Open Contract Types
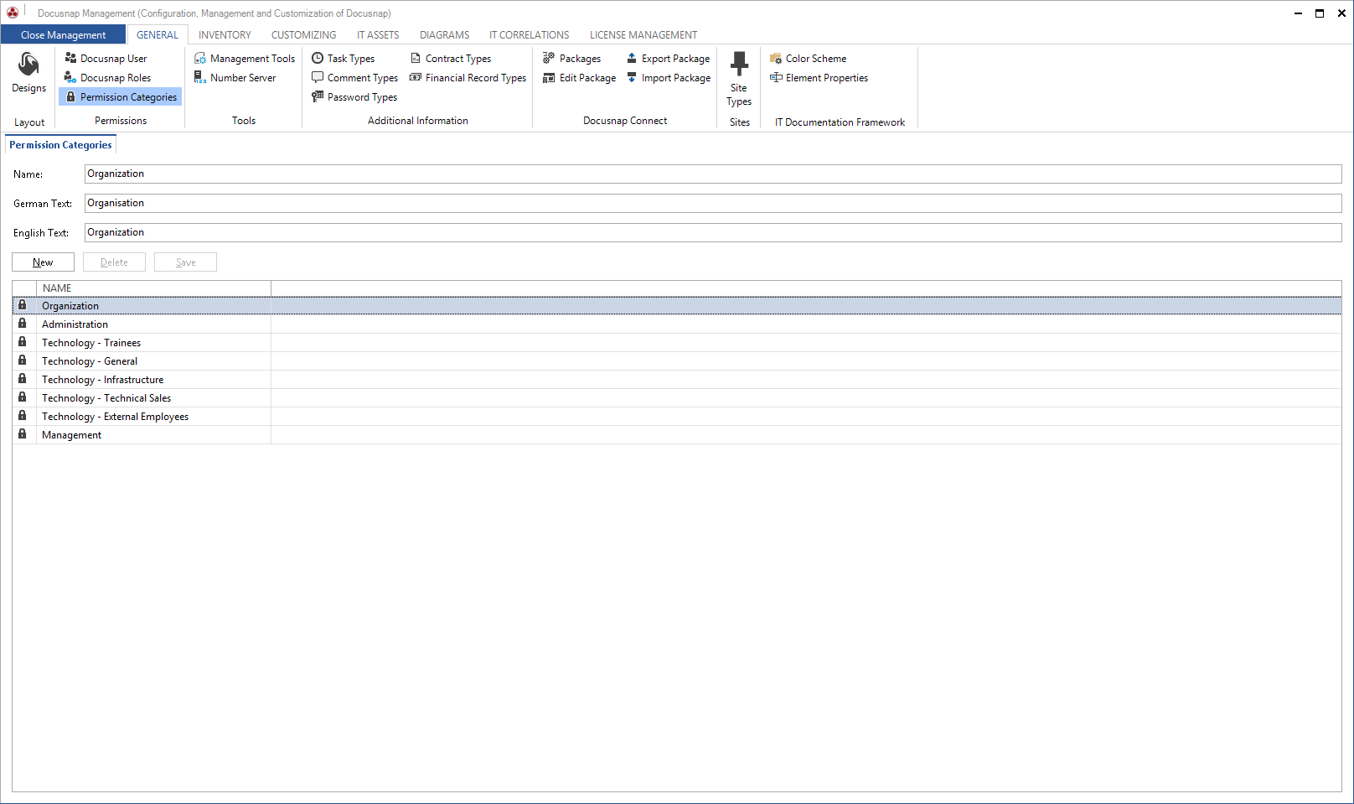This screenshot has height=804, width=1354. [451, 59]
